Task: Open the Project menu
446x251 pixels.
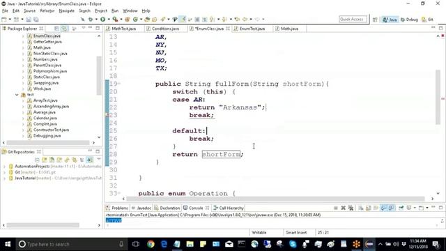Action: (x=100, y=11)
